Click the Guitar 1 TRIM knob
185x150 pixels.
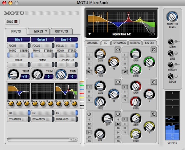pyautogui.click(x=37, y=74)
